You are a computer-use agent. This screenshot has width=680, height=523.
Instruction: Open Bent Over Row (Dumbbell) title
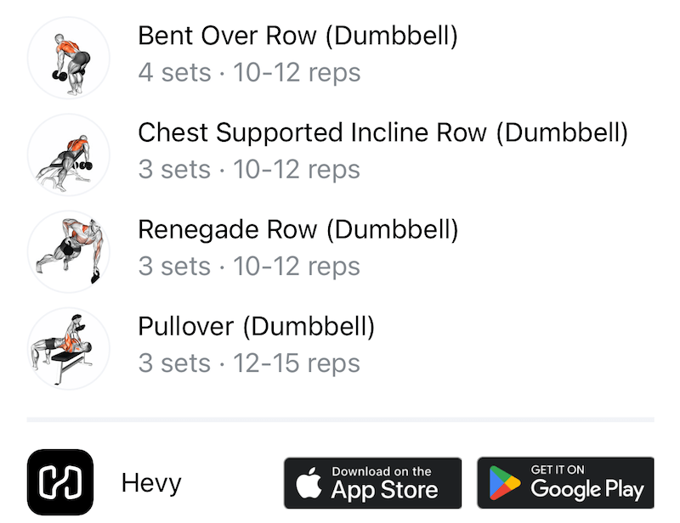297,37
